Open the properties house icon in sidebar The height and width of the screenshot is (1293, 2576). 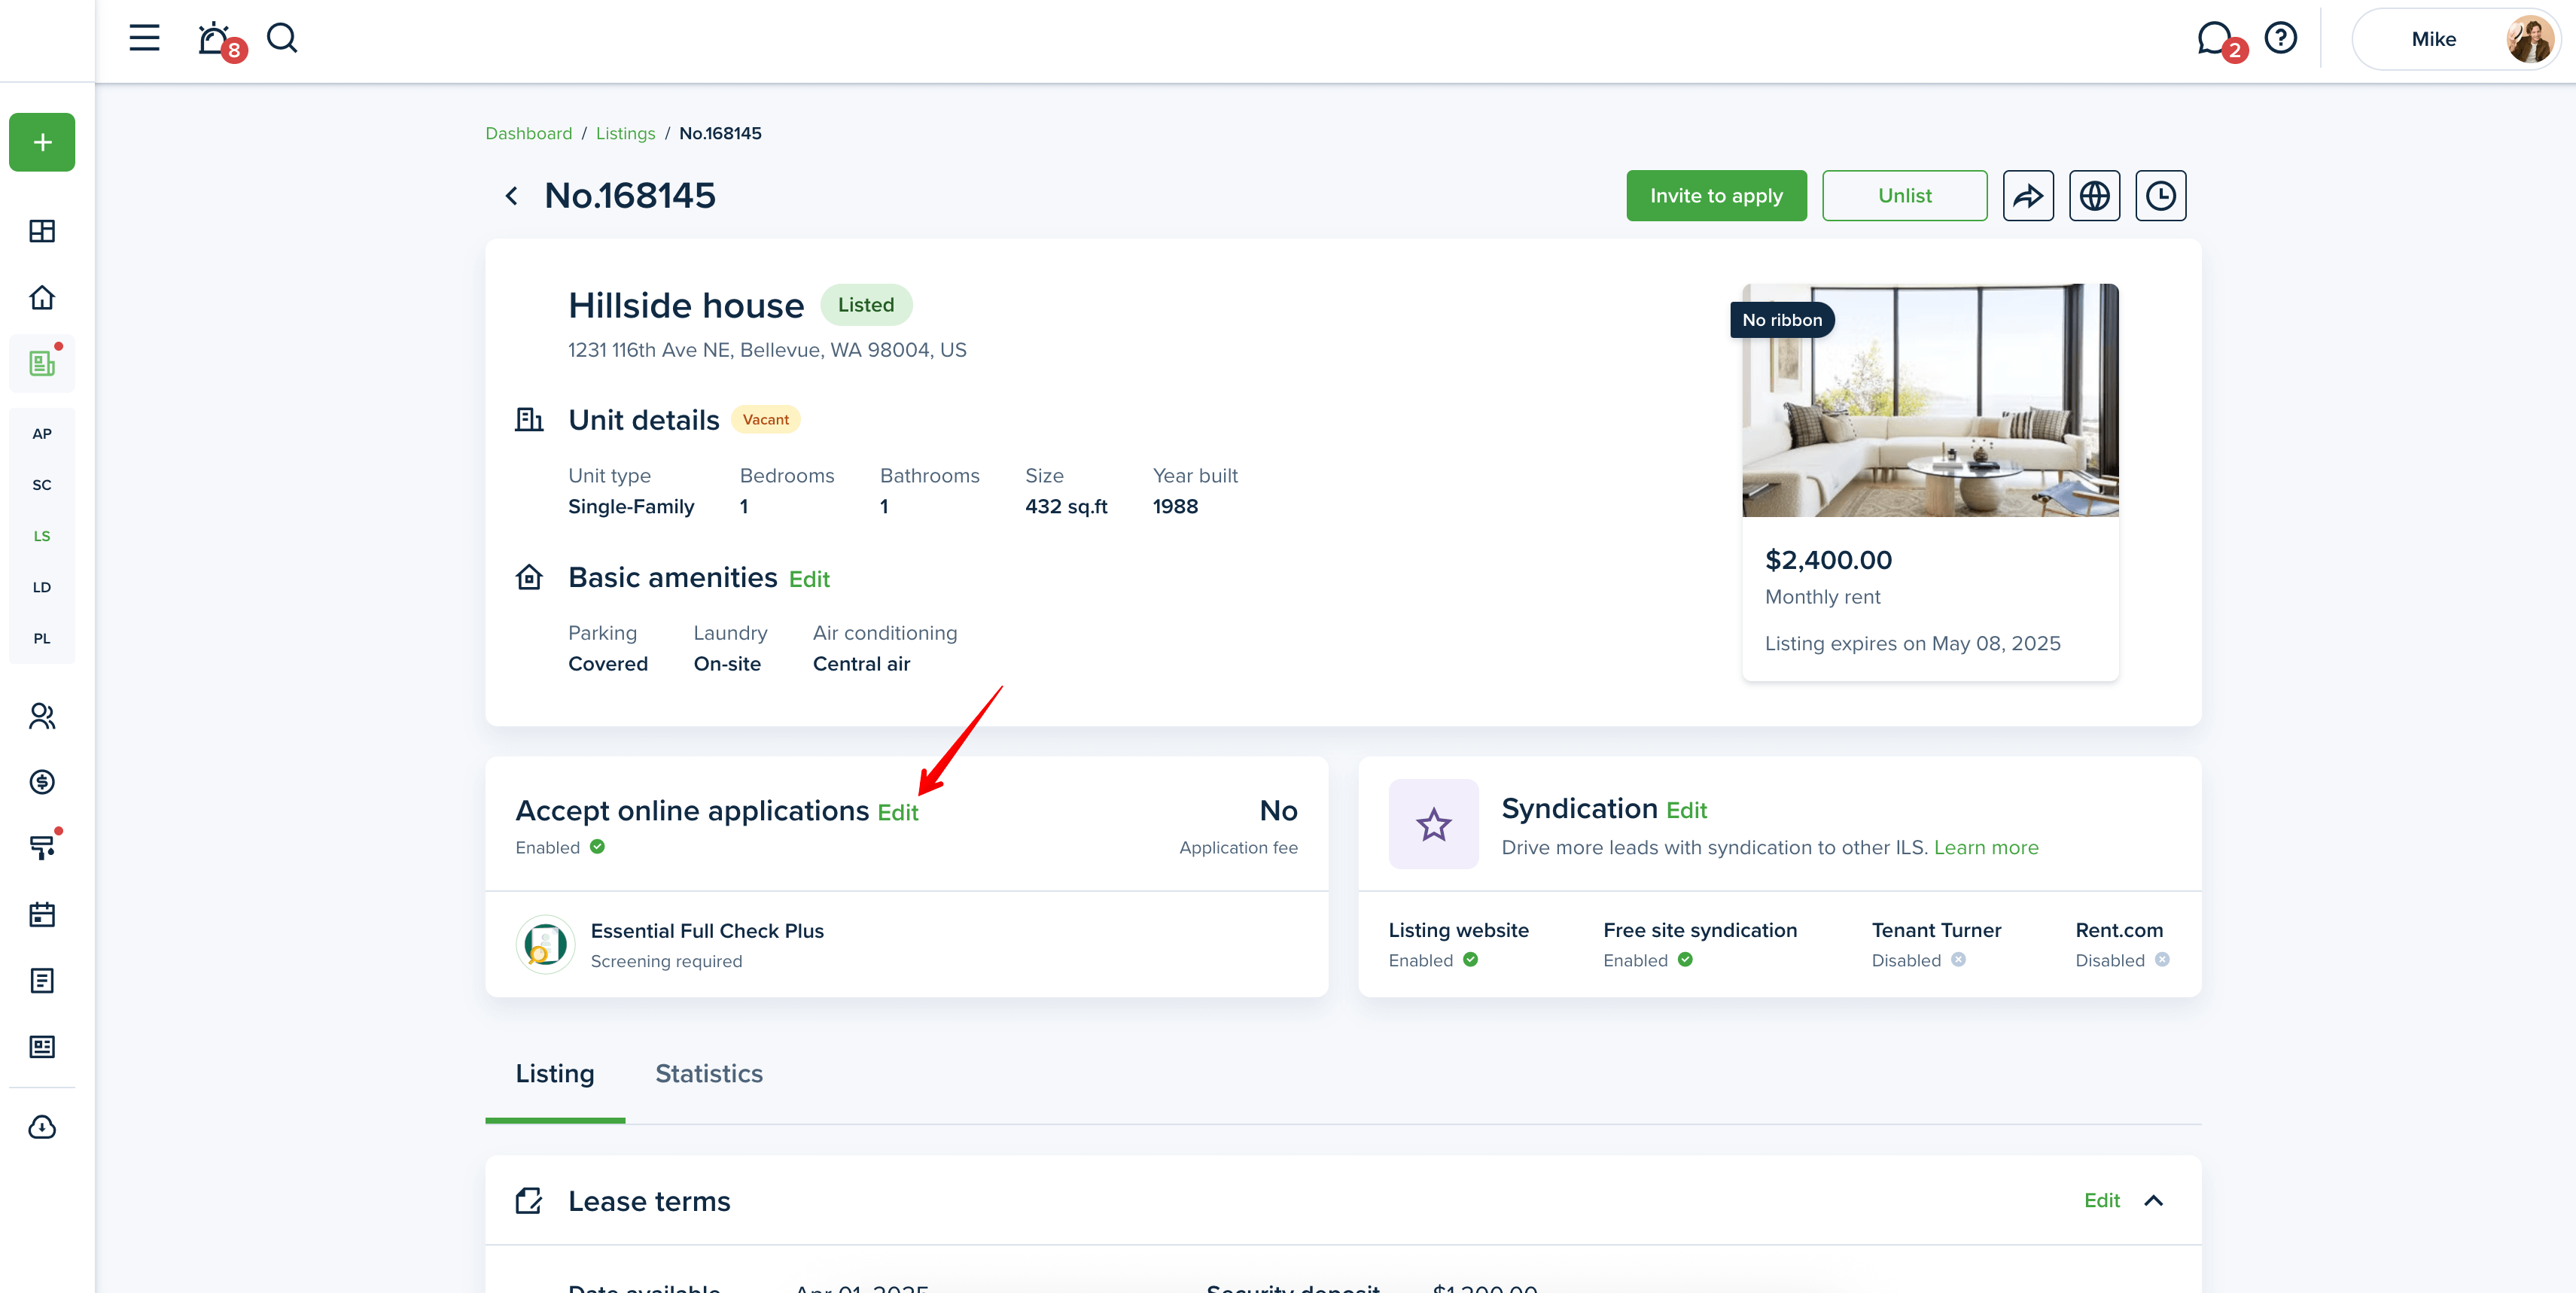pyautogui.click(x=42, y=297)
